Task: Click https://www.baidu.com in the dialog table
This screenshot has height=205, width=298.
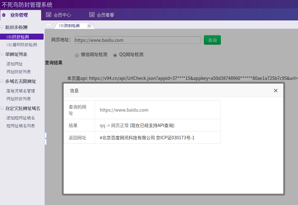Action: tap(124, 110)
